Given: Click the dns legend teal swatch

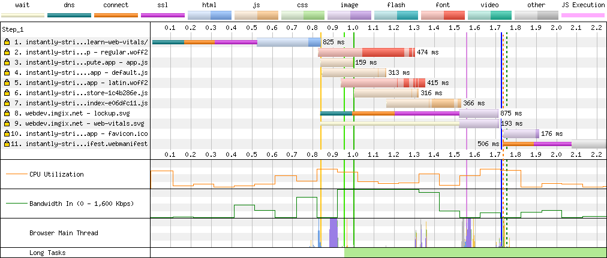Looking at the screenshot, I should (x=70, y=16).
